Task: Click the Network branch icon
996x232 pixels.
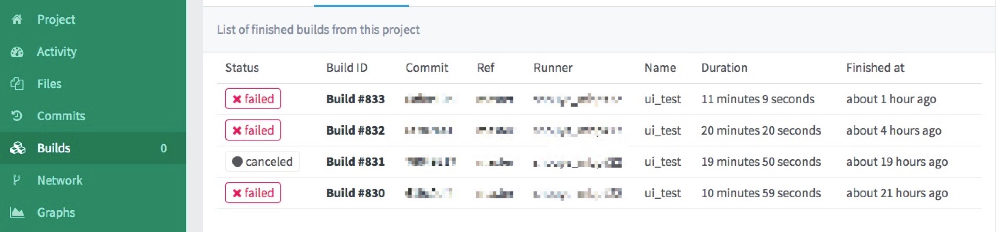Action: click(17, 180)
